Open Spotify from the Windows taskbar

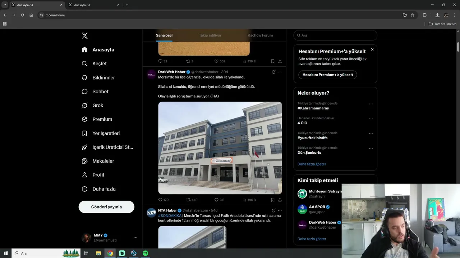[145, 253]
